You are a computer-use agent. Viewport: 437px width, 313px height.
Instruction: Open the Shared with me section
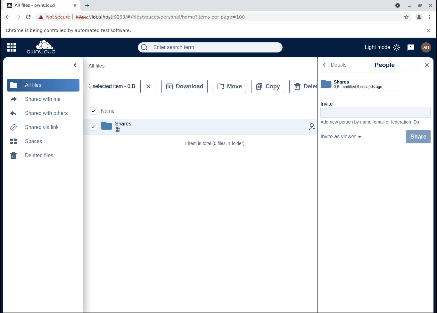[43, 99]
